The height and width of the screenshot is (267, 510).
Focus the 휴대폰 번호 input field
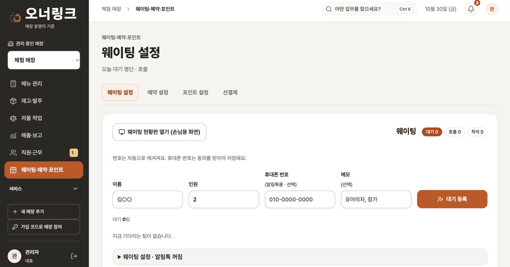300,199
